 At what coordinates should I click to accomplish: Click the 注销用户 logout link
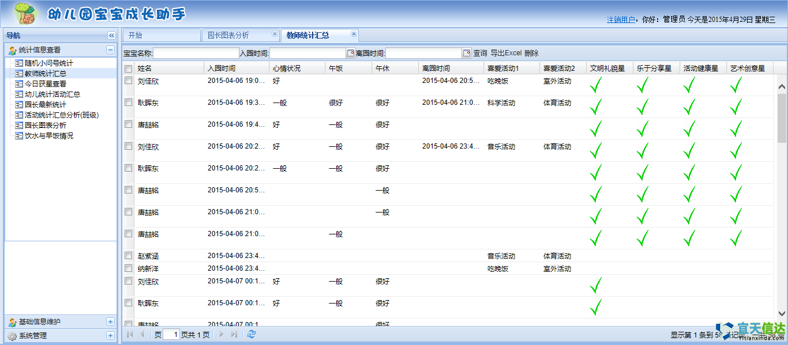(622, 18)
